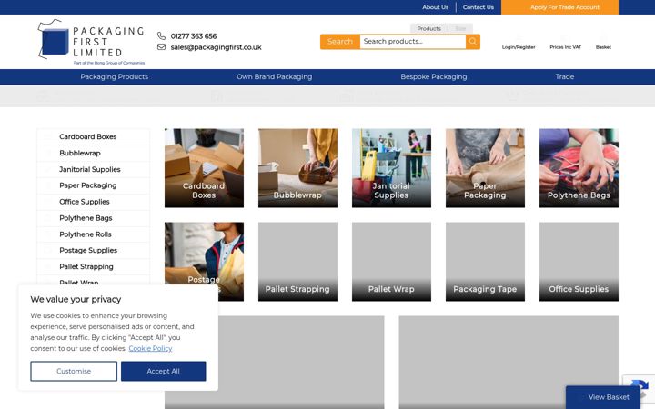Open the Paper Packaging category tile
Screen dimensions: 655x409
tap(485, 168)
